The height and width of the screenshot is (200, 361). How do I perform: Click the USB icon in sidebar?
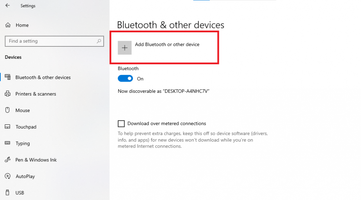(8, 192)
